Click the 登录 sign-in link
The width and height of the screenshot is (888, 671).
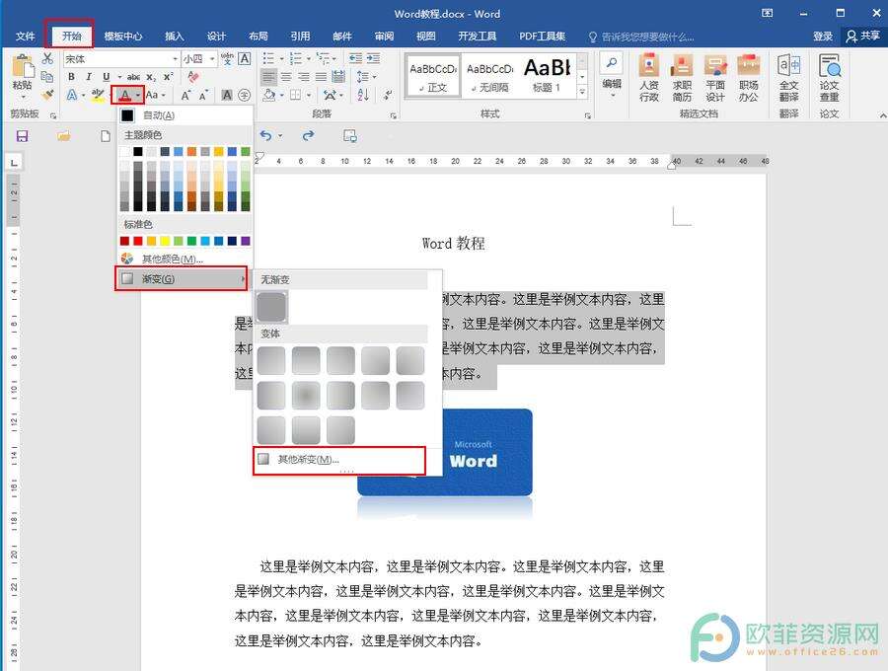click(823, 37)
